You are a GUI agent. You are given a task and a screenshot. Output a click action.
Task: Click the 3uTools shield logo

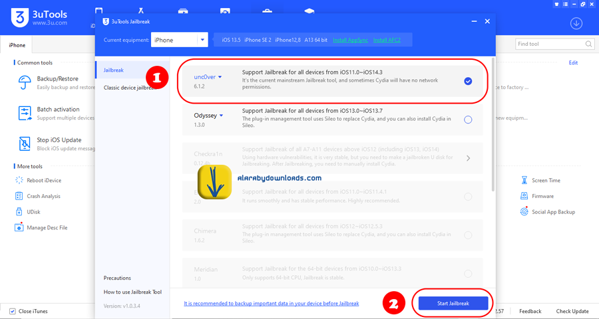click(20, 17)
